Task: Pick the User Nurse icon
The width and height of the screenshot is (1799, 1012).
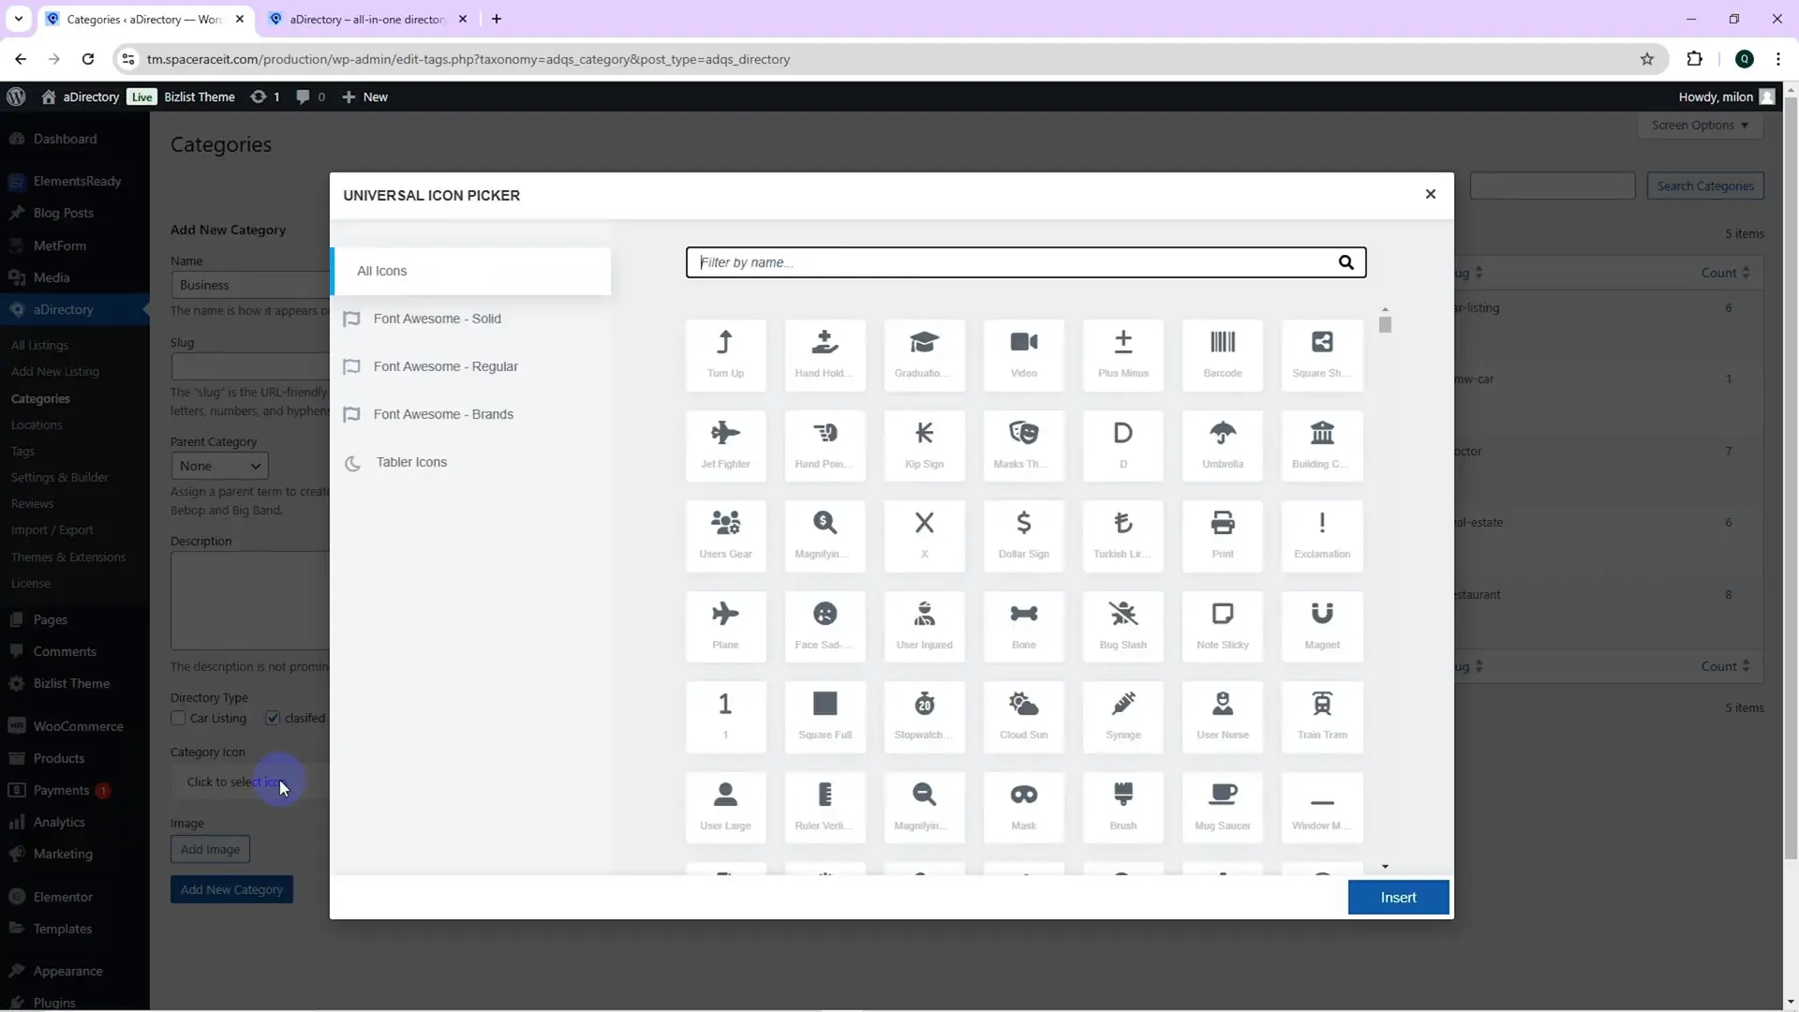Action: tap(1222, 717)
